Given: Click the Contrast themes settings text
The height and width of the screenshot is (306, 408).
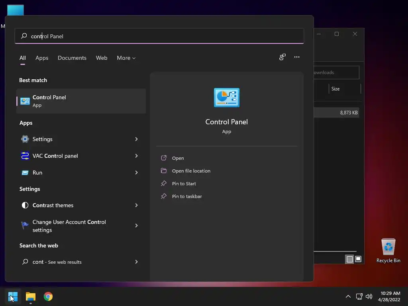Looking at the screenshot, I should [53, 205].
